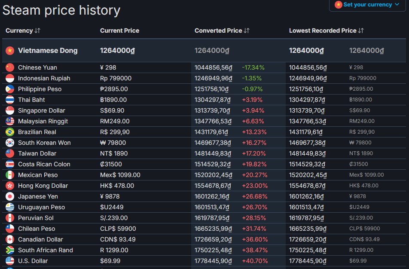The image size is (409, 269).
Task: Click the sort arrows next to Lowest Recorded Price
Action: [x=361, y=31]
